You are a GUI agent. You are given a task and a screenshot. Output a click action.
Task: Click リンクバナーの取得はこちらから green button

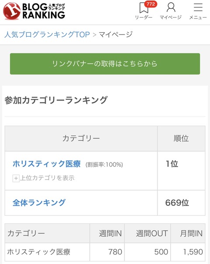pos(105,64)
